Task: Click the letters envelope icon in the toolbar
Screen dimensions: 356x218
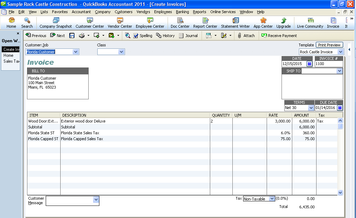Action: pyautogui.click(x=209, y=35)
